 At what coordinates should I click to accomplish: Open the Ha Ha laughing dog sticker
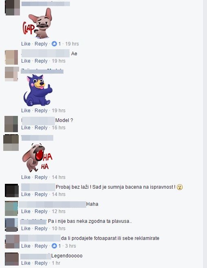tap(37, 157)
